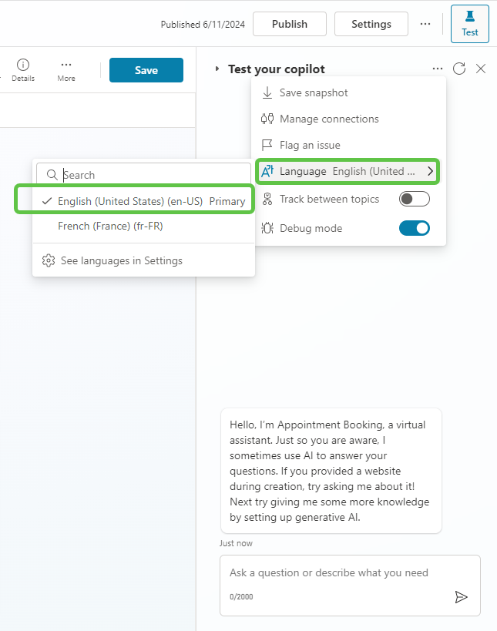Expand the Language submenu chevron
This screenshot has height=631, width=497.
pyautogui.click(x=430, y=171)
